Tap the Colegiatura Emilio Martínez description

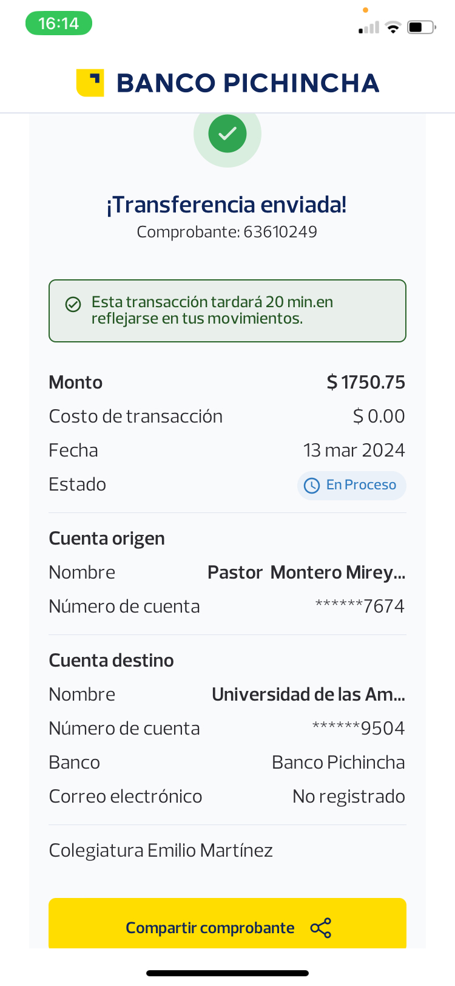coord(161,851)
